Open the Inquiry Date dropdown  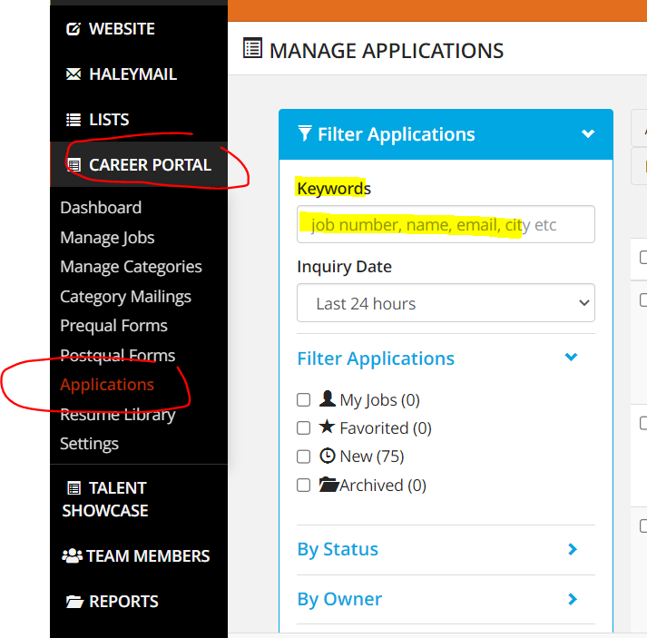446,303
